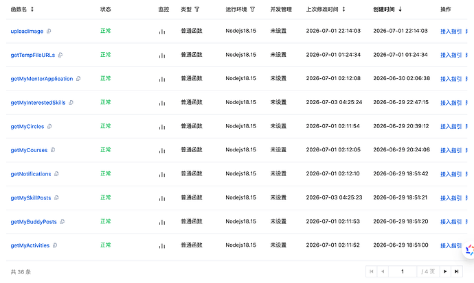Copy the getTempFileURLs function name

coord(60,55)
